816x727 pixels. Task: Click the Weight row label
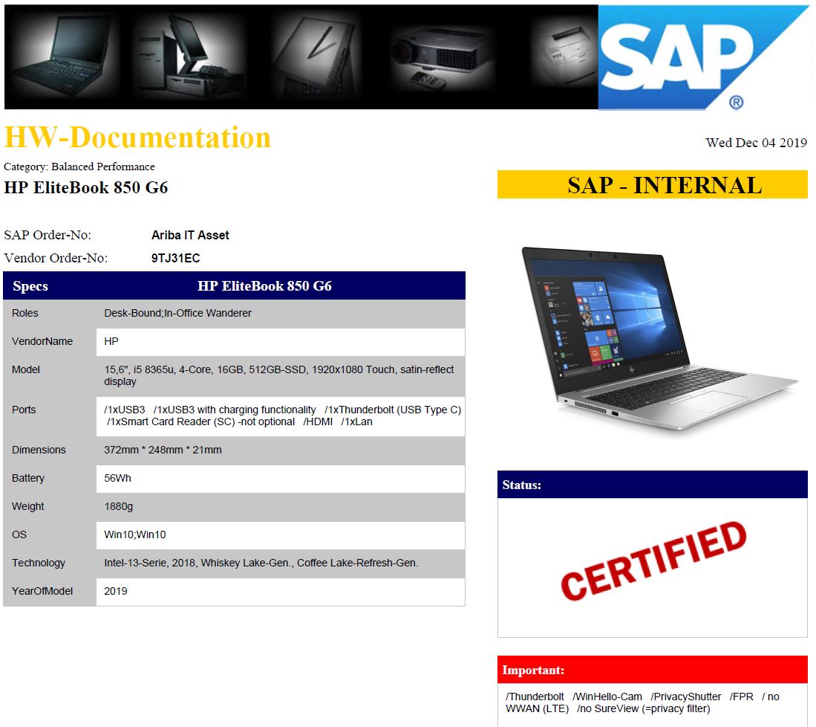[28, 506]
